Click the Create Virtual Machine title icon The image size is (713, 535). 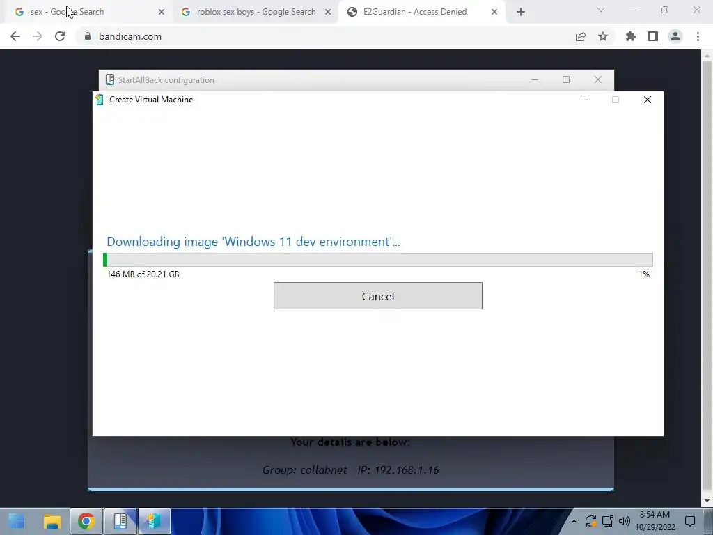[100, 100]
